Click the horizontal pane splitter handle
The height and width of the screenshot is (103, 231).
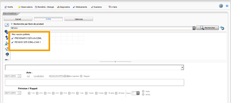tap(115, 62)
